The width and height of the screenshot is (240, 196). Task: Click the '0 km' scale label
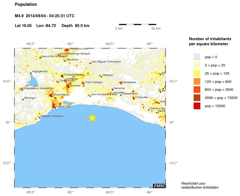click(119, 29)
